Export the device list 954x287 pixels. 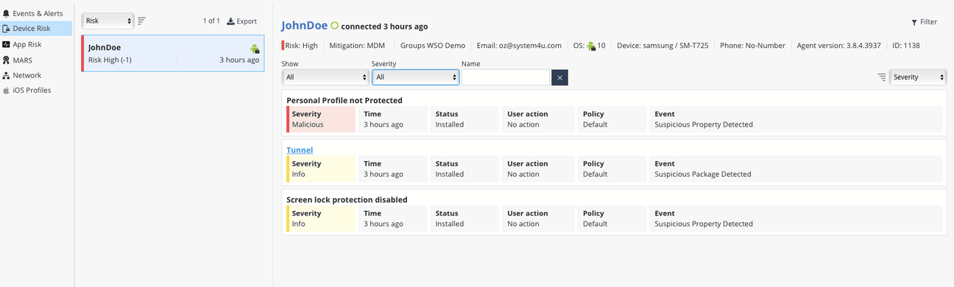pos(242,21)
